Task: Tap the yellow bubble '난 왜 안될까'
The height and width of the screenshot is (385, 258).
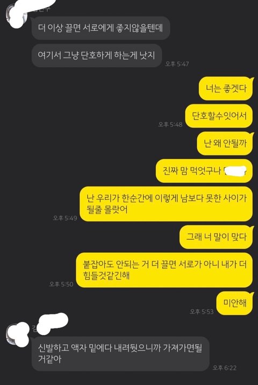Action: pyautogui.click(x=225, y=144)
